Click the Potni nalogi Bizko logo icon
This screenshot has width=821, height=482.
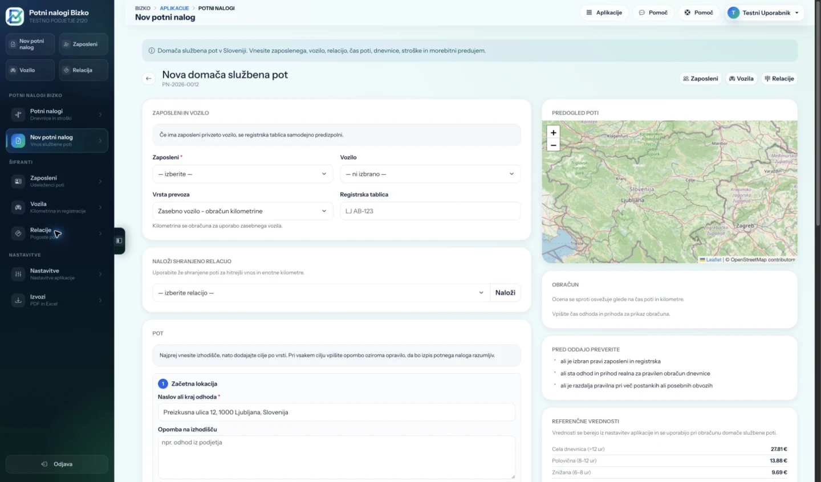click(x=15, y=16)
